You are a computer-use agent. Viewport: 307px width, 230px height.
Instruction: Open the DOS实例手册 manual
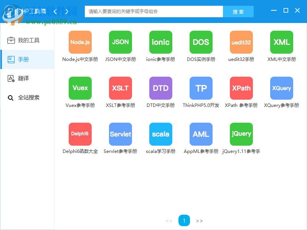click(201, 42)
